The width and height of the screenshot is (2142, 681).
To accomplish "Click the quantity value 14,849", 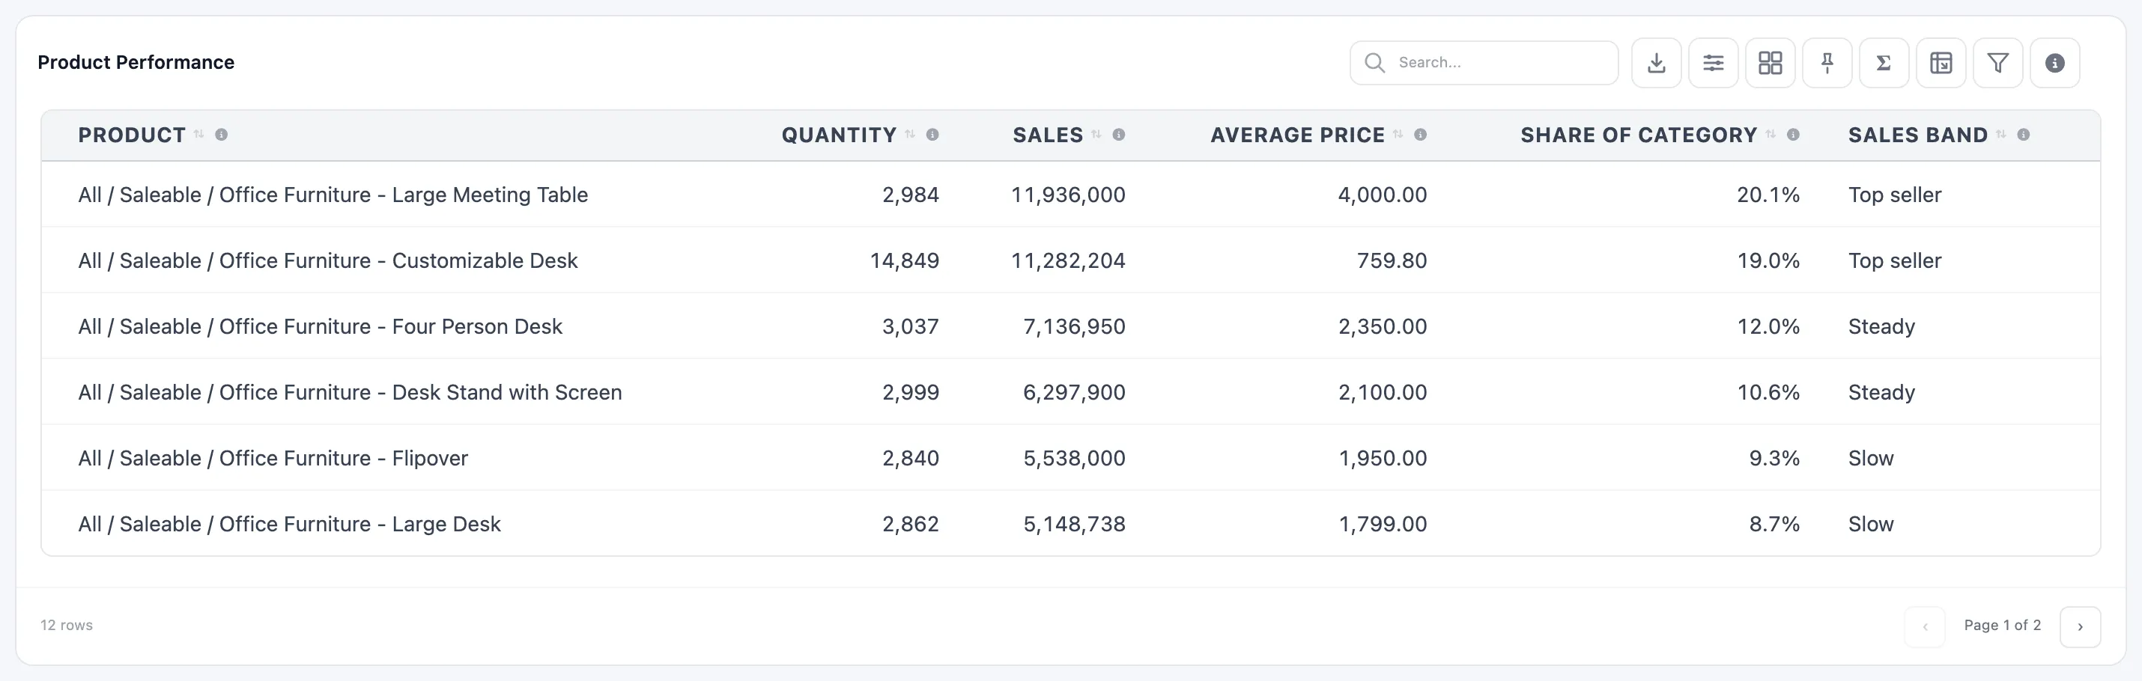I will point(904,260).
